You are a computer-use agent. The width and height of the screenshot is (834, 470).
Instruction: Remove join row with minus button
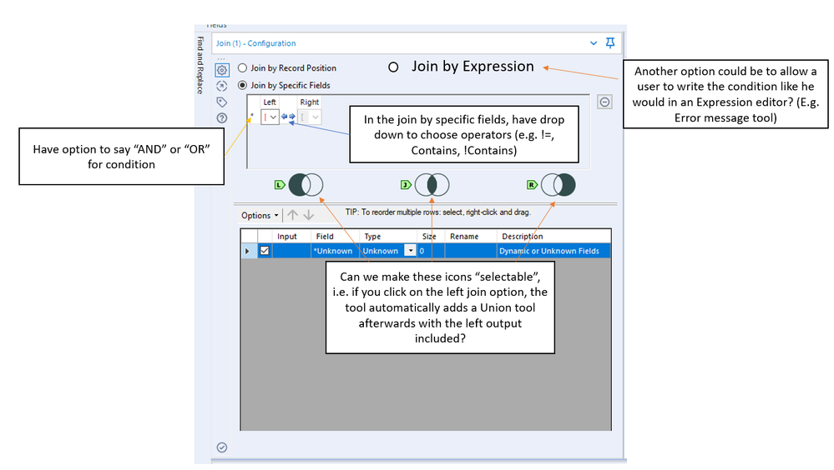point(604,102)
